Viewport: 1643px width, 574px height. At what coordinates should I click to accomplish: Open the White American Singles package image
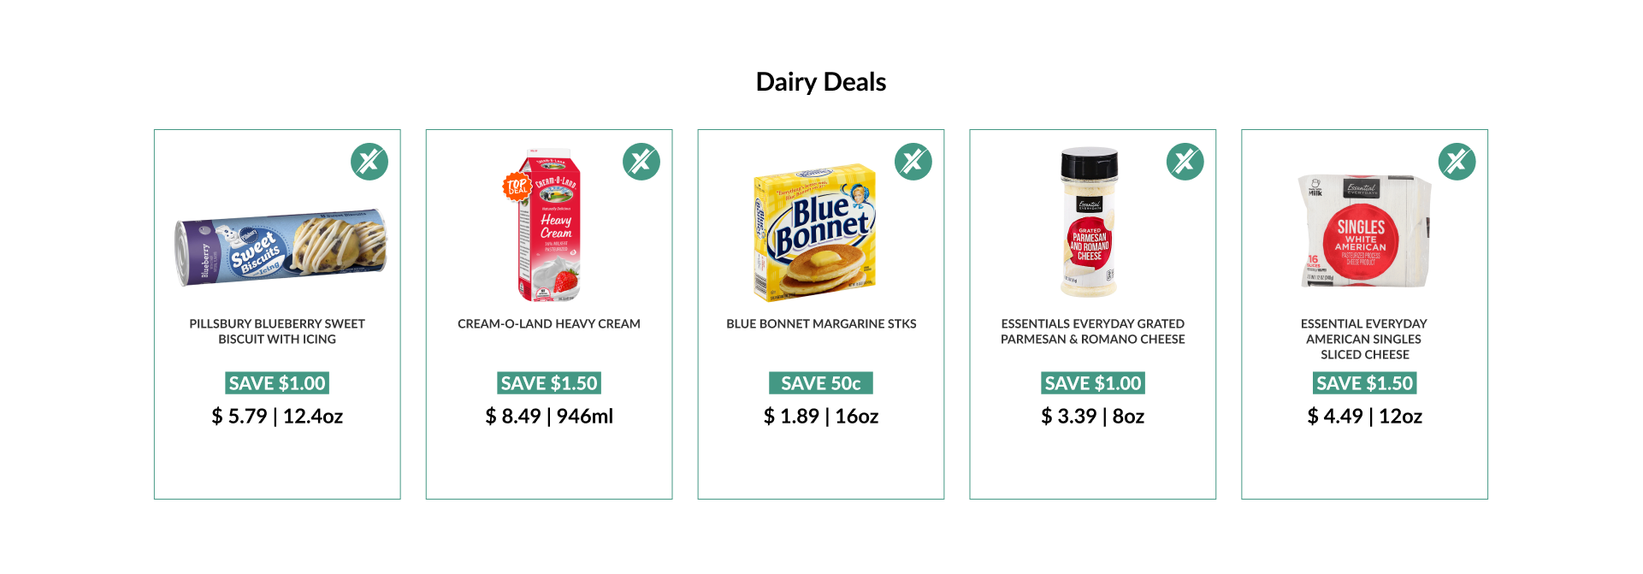point(1364,231)
